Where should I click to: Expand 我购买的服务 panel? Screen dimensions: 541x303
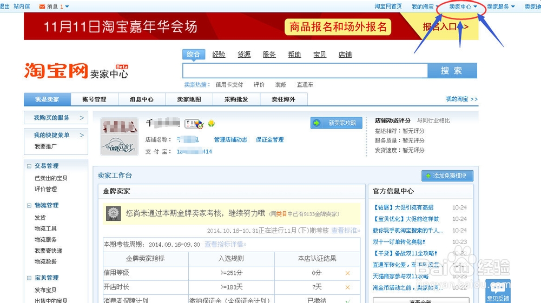click(x=56, y=117)
